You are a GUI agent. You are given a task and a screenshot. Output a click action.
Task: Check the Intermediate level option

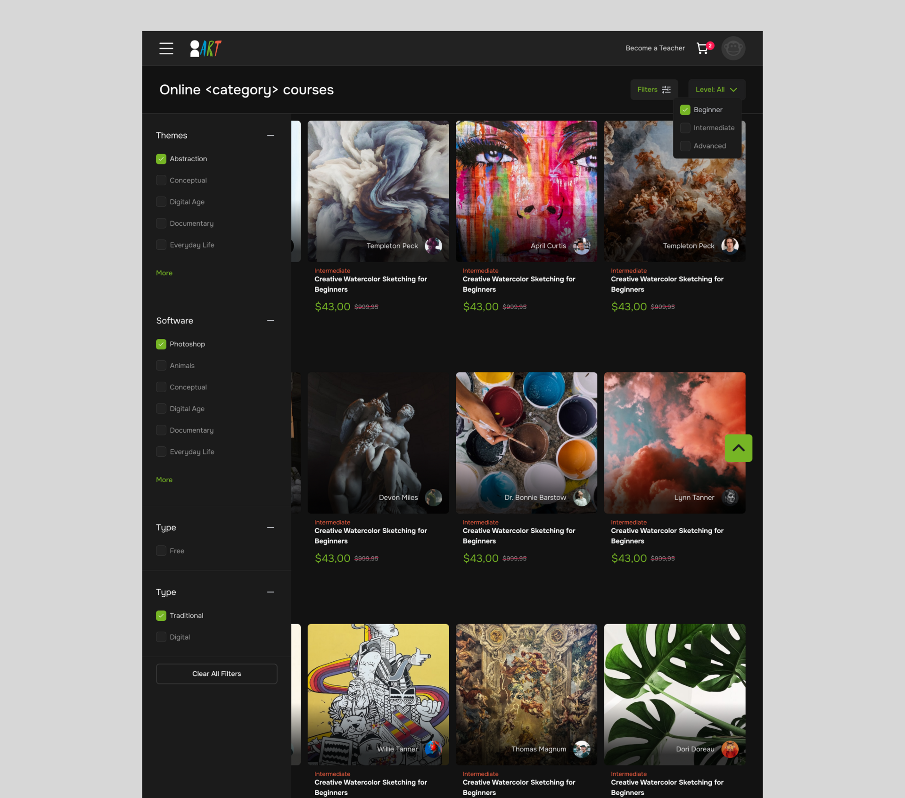[685, 128]
